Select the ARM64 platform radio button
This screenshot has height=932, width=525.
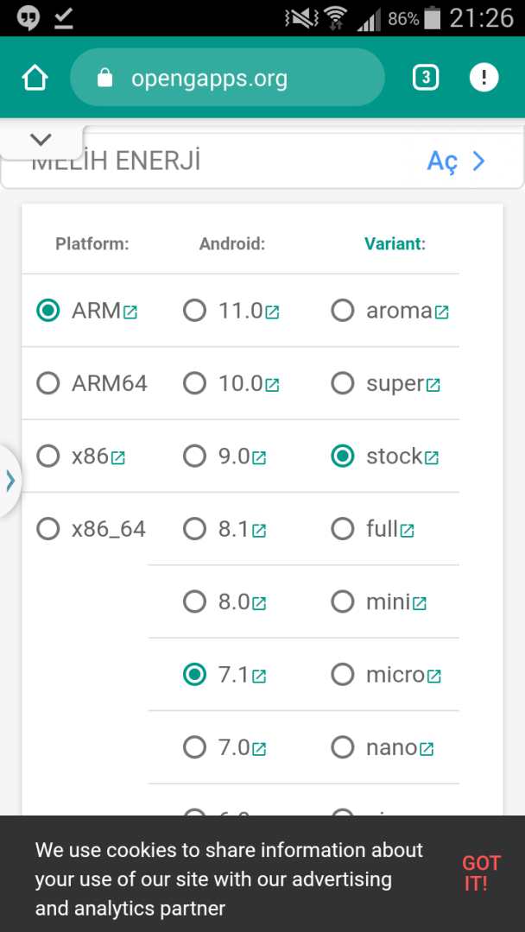click(48, 383)
